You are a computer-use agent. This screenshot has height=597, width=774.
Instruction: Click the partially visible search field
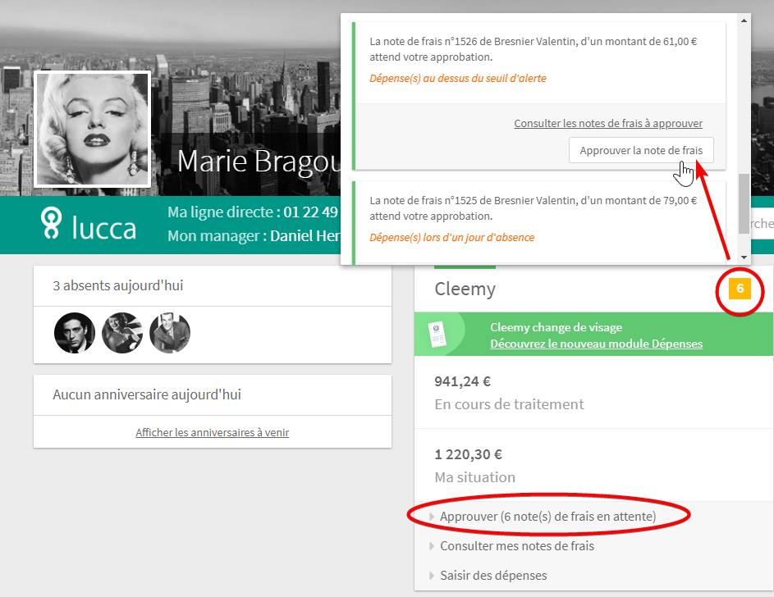763,224
